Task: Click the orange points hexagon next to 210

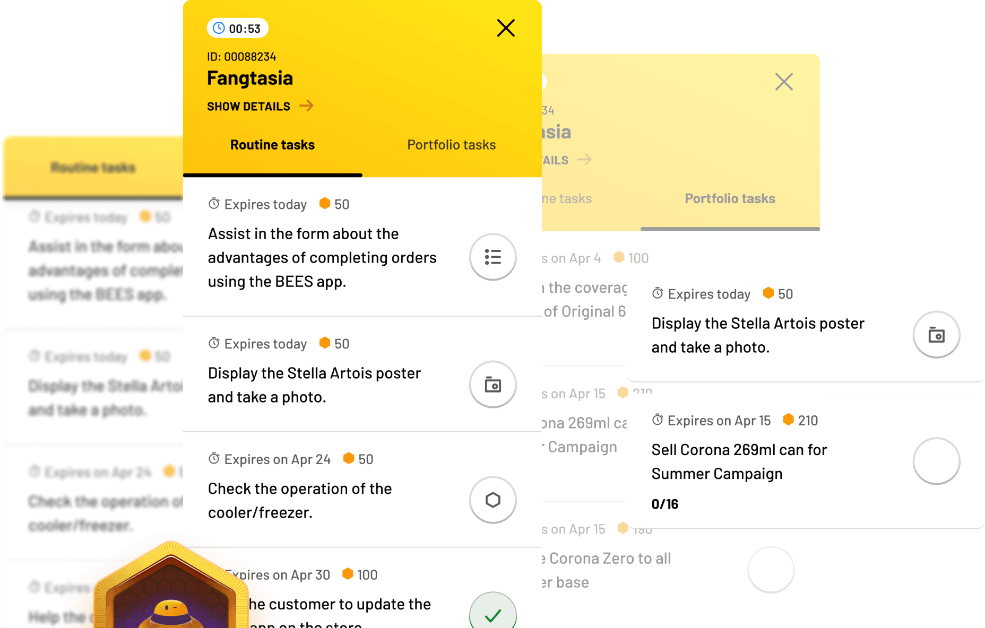Action: (x=789, y=420)
